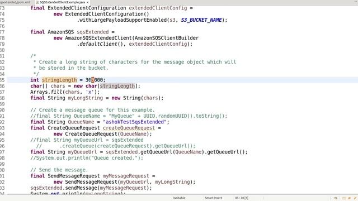Click the "ashokTestSqsExtended" string literal

[x=135, y=122]
